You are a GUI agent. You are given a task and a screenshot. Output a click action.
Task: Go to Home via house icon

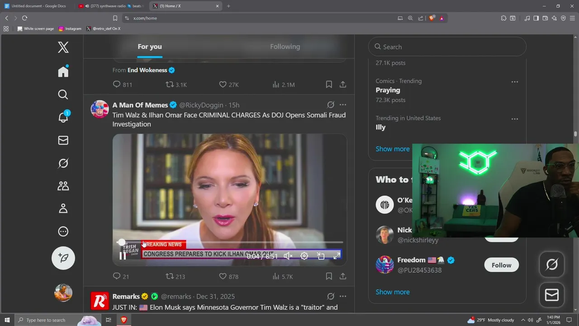[x=63, y=71]
